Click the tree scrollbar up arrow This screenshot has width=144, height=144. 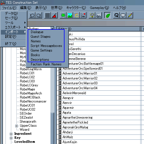pos(52,28)
